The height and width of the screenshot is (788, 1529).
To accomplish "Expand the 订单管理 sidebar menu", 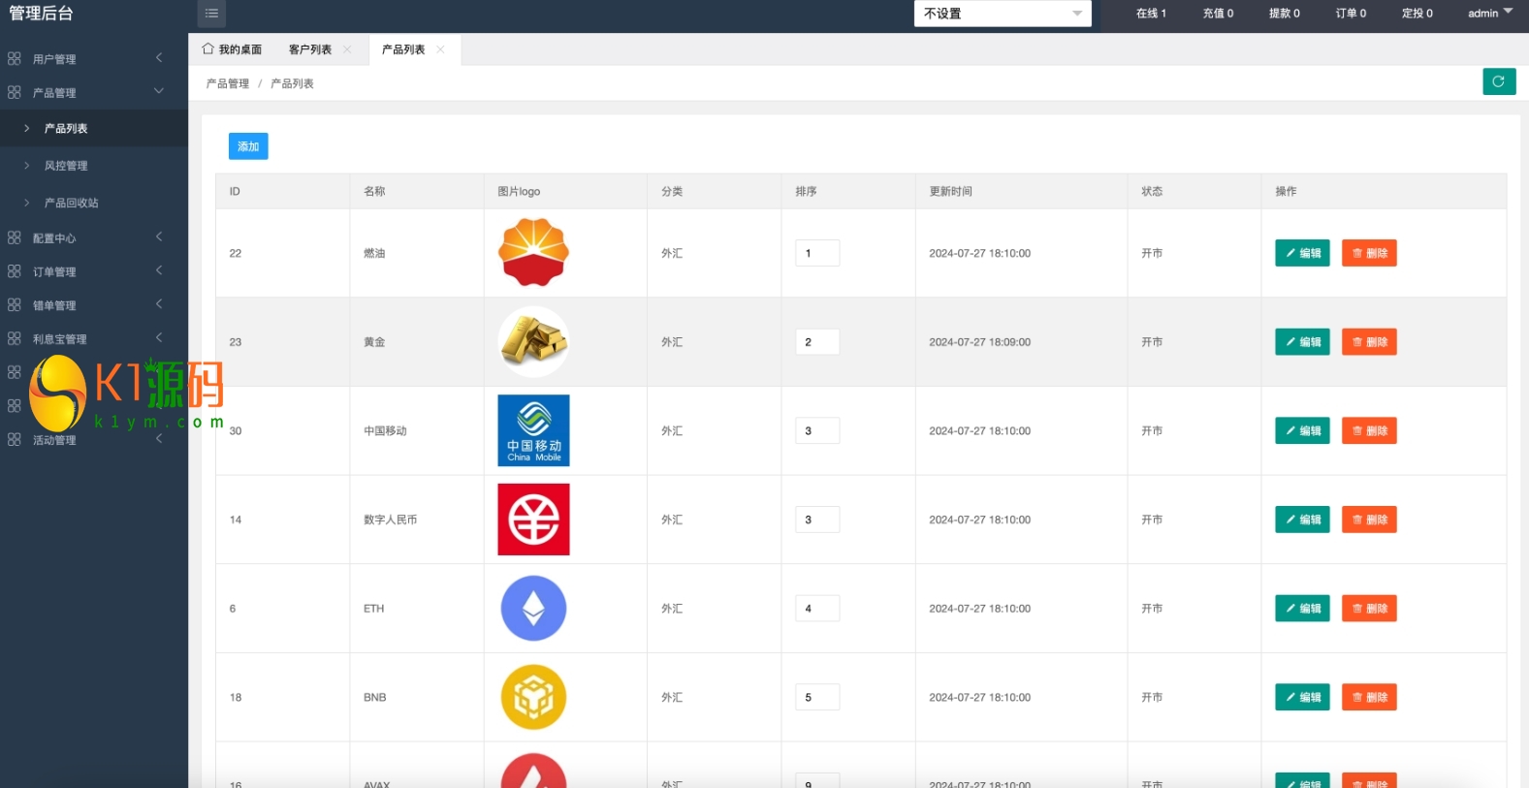I will tap(94, 271).
